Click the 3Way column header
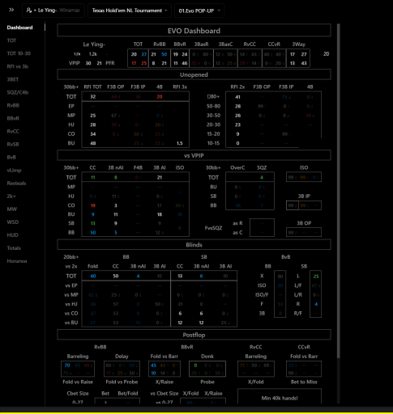Image resolution: width=393 pixels, height=414 pixels. click(x=298, y=44)
